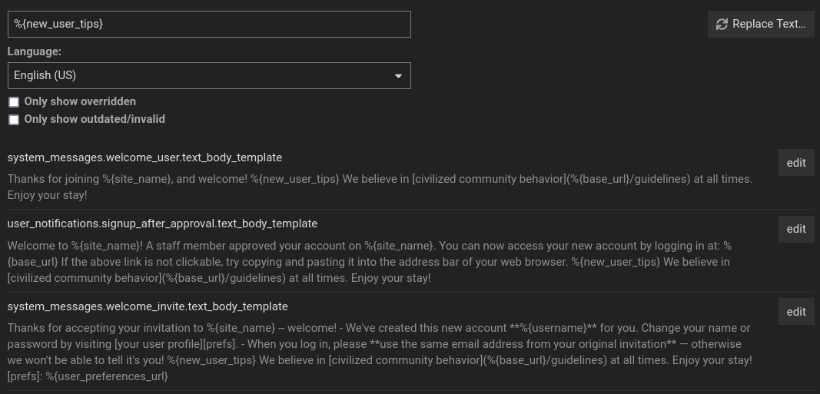Click the Replace Text refresh icon
Viewport: 820px width, 394px height.
point(722,24)
